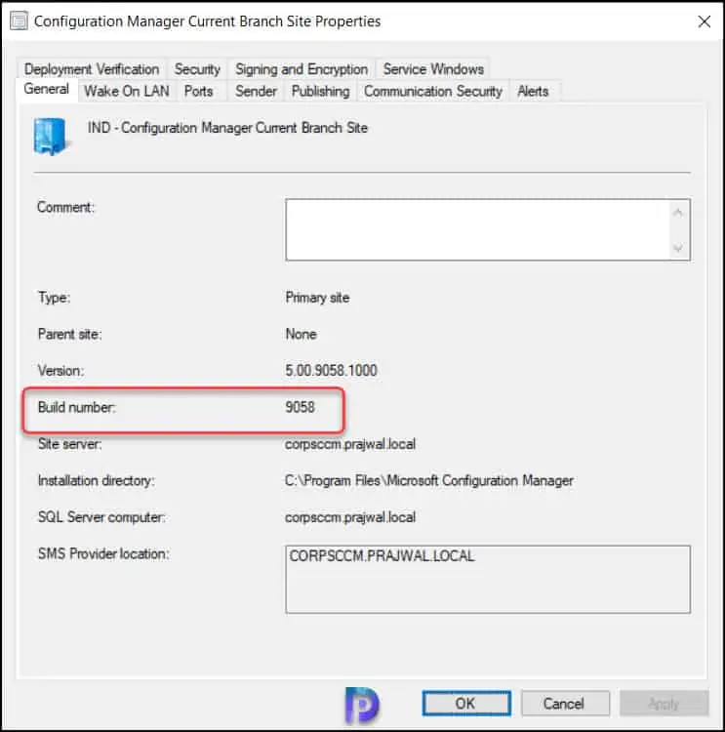
Task: Click the Cancel button
Action: (565, 703)
